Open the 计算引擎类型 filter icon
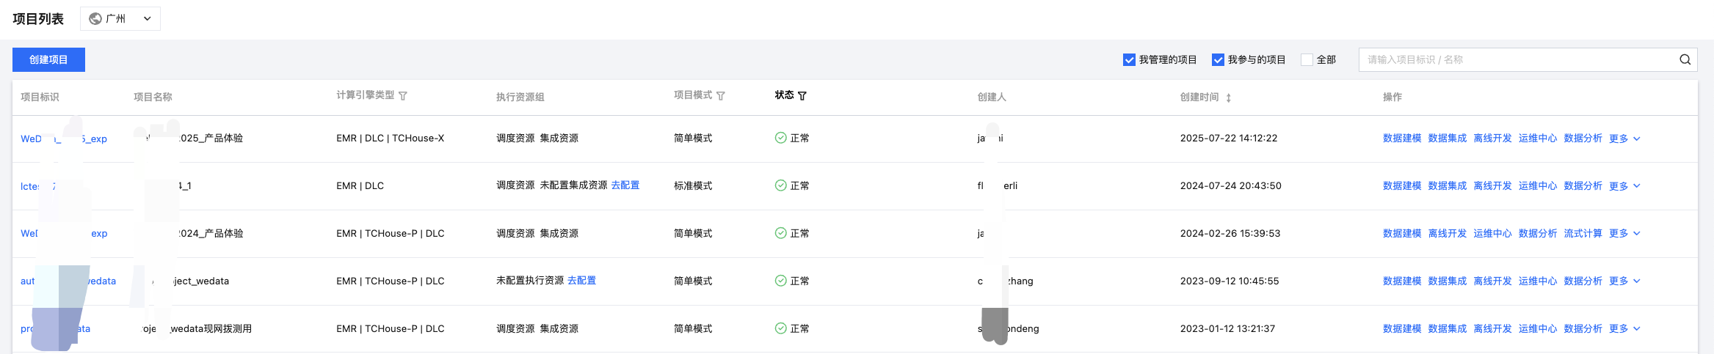Screen dimensions: 1714x354 pos(403,96)
